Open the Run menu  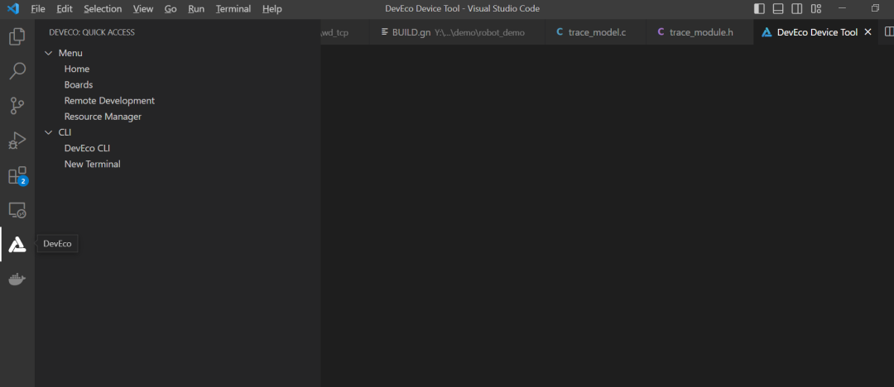pyautogui.click(x=196, y=8)
